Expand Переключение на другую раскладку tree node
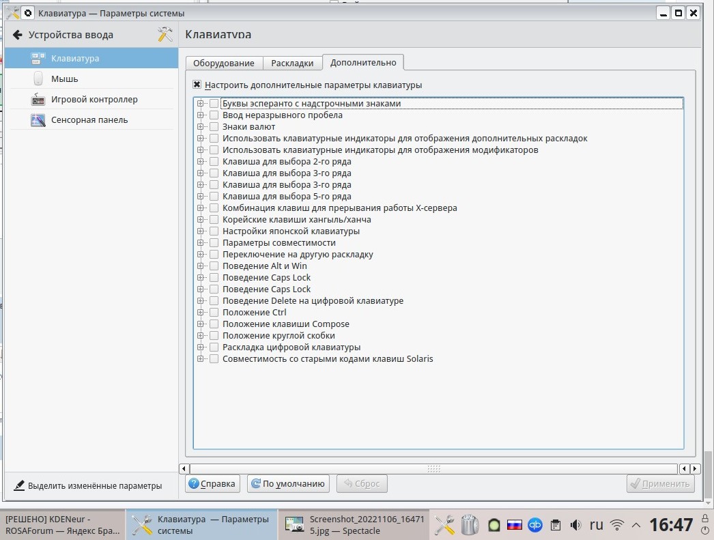 click(x=201, y=255)
